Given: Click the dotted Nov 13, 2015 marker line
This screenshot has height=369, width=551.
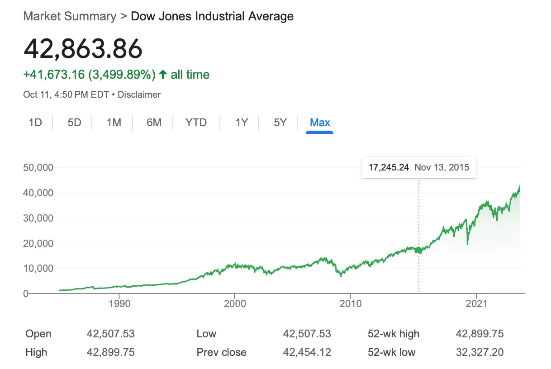Looking at the screenshot, I should [419, 226].
